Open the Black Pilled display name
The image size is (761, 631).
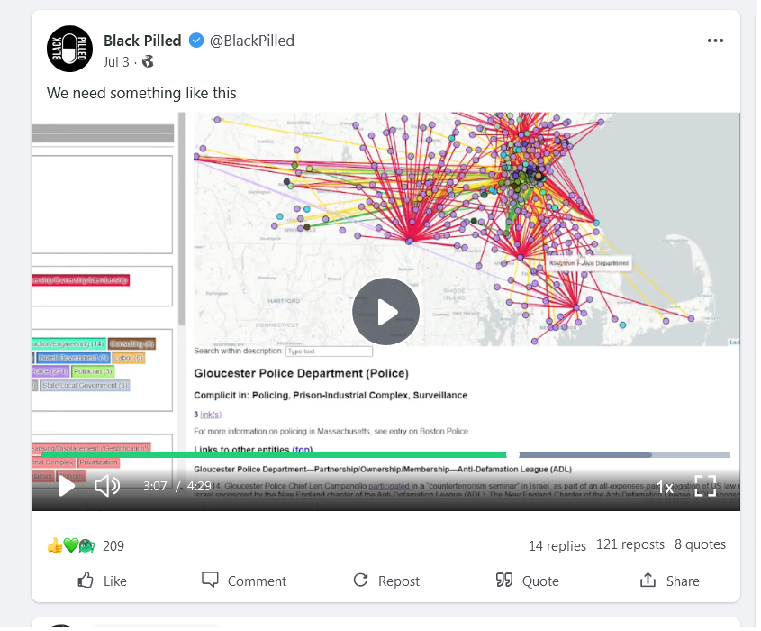click(x=142, y=41)
